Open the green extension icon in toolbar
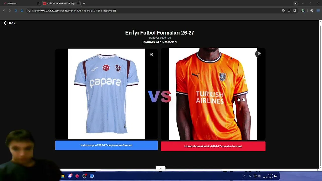Image resolution: width=322 pixels, height=181 pixels. 303,11
